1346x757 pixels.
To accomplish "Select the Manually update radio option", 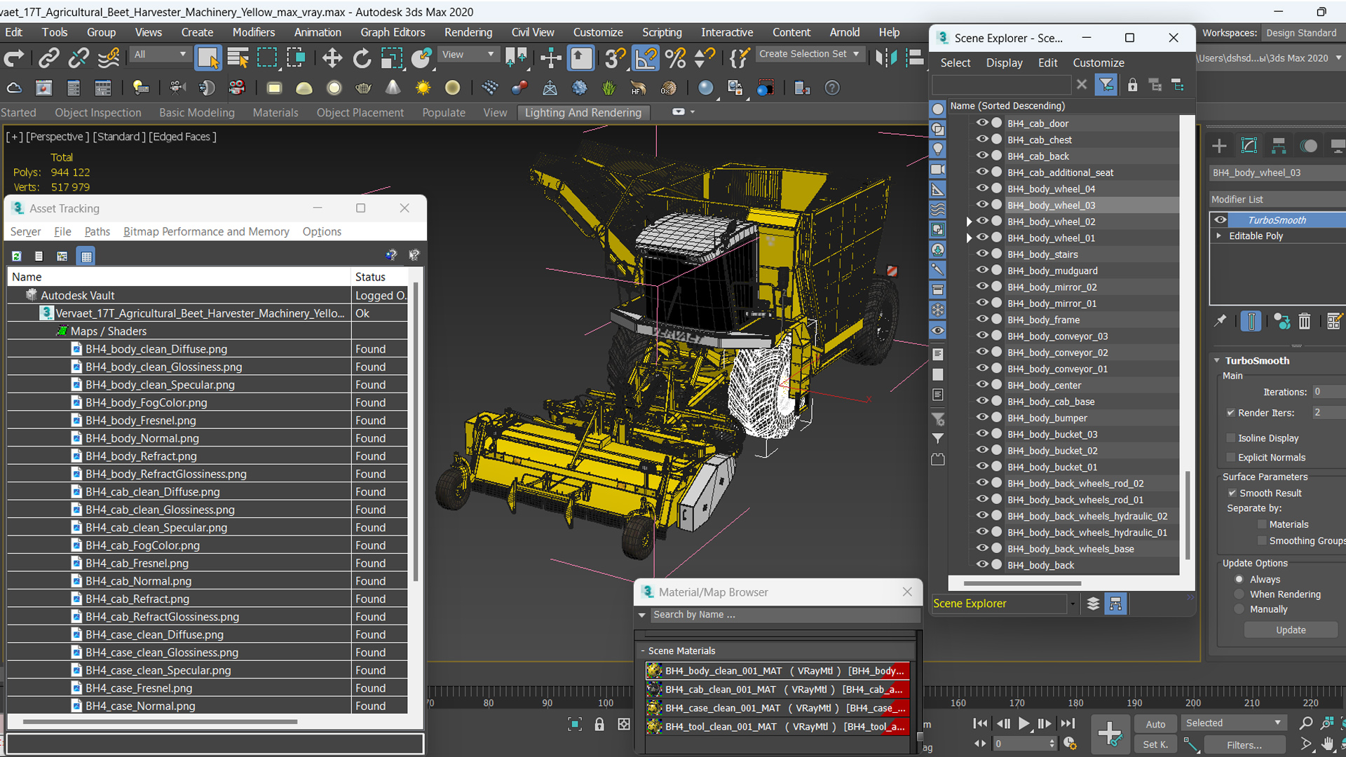I will click(1239, 609).
